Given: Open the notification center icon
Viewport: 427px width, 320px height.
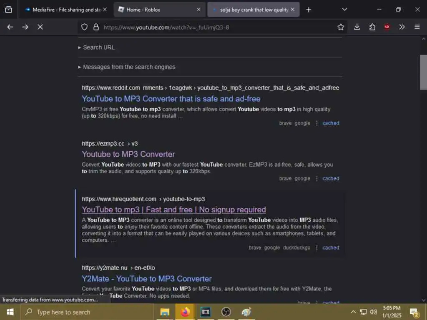Looking at the screenshot, I should pos(414,312).
